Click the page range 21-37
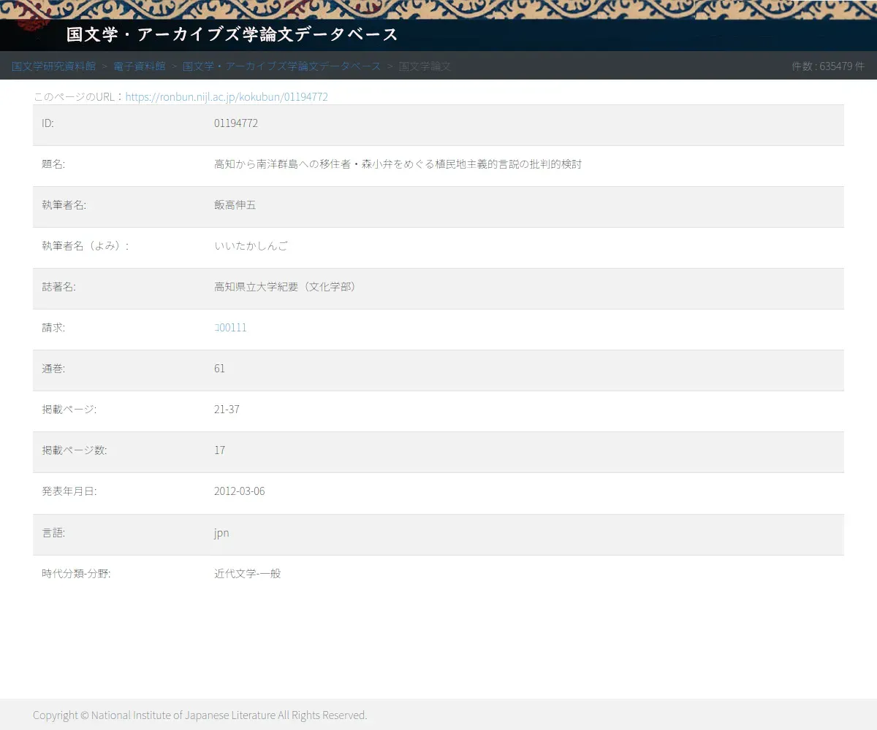The width and height of the screenshot is (877, 730). (x=227, y=410)
